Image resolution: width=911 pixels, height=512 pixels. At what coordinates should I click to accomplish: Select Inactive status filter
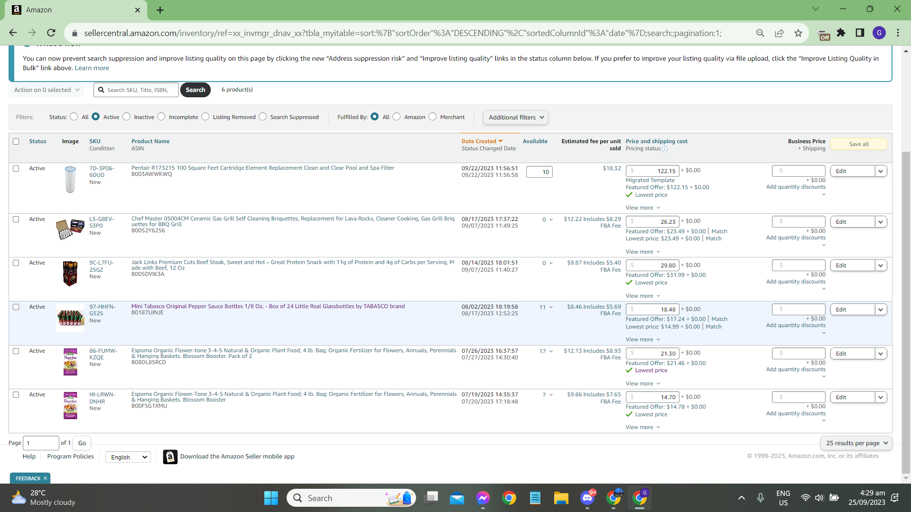pyautogui.click(x=126, y=117)
